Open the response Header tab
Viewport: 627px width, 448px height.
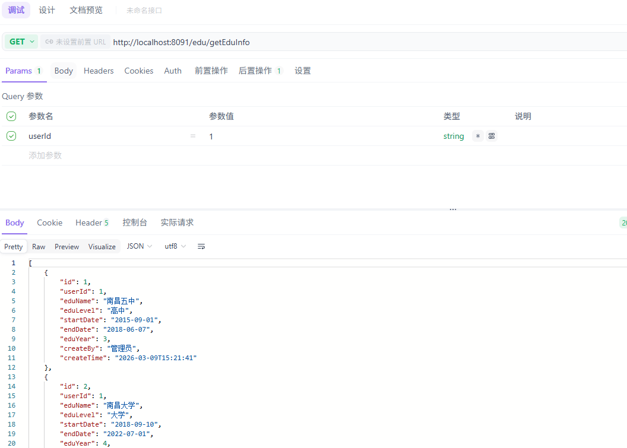click(92, 223)
